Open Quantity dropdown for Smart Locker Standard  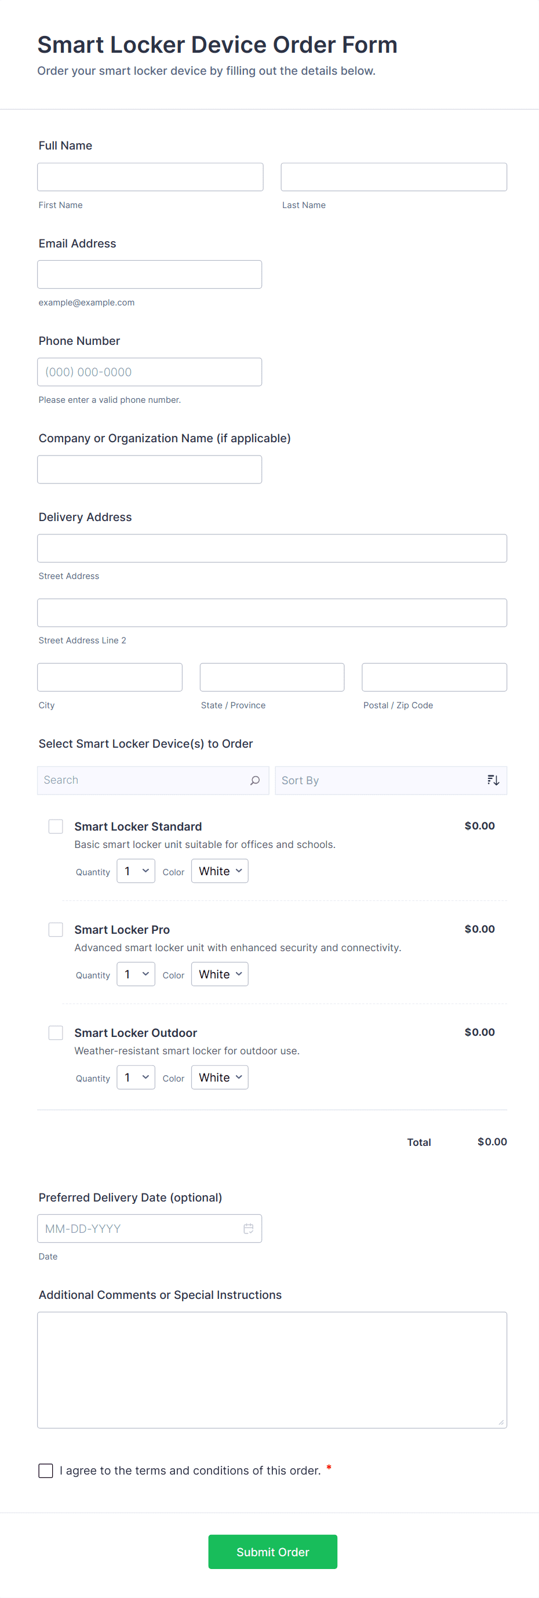click(136, 871)
